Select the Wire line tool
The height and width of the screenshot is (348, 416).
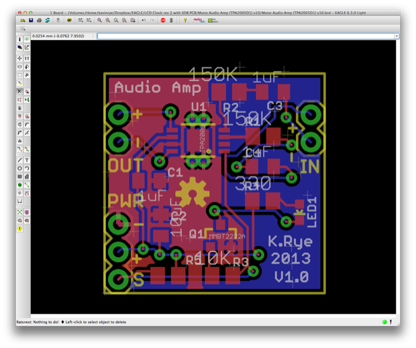click(x=19, y=160)
